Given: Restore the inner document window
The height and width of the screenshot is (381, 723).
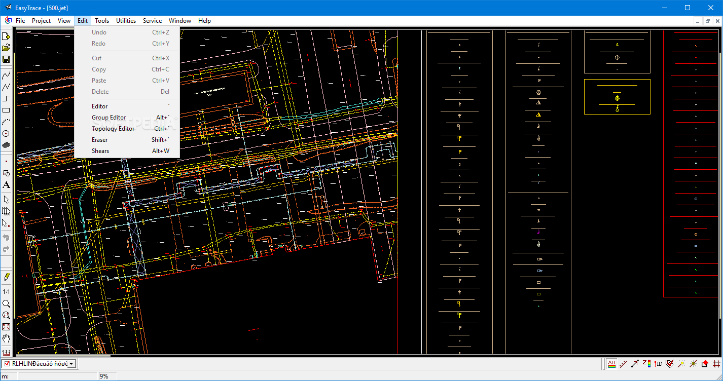Looking at the screenshot, I should 708,21.
